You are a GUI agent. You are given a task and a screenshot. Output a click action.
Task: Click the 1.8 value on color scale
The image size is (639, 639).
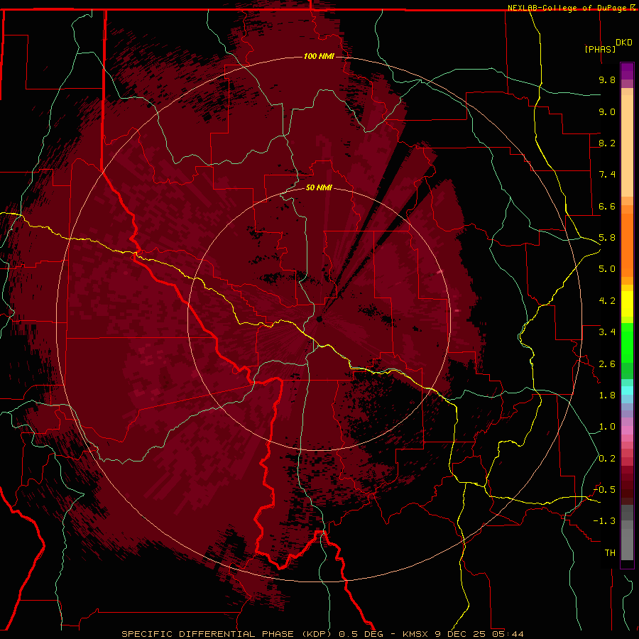pos(607,395)
